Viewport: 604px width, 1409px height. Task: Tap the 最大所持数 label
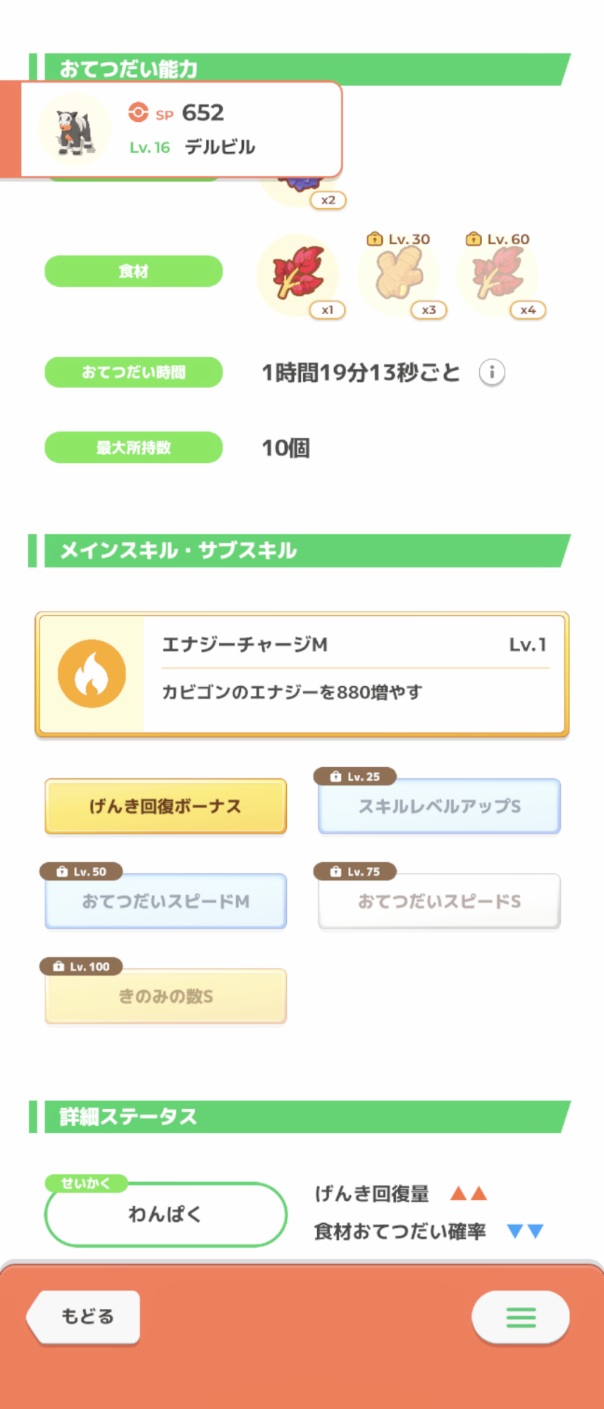[134, 447]
